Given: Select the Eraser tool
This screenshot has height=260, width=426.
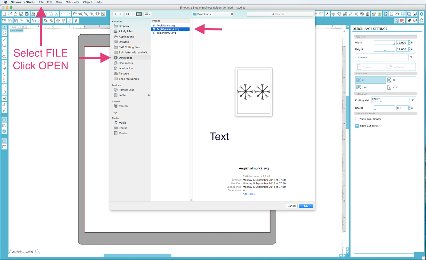Looking at the screenshot, I should 4,104.
